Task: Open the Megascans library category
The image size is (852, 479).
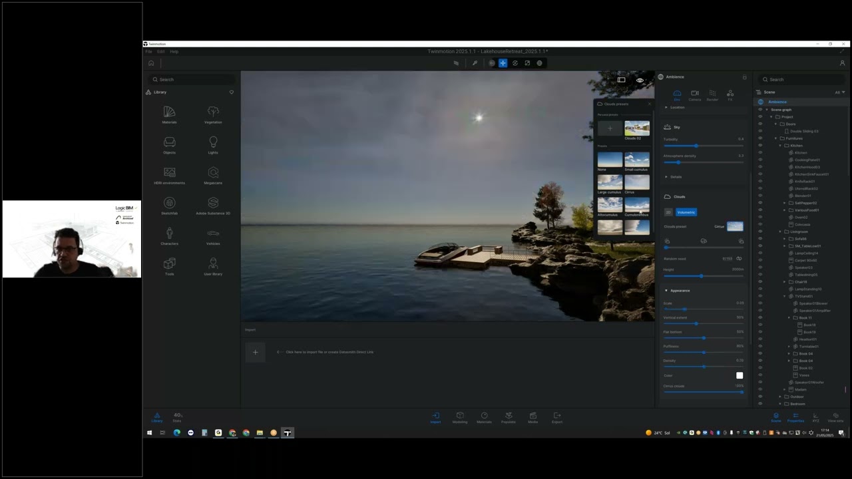Action: click(213, 176)
